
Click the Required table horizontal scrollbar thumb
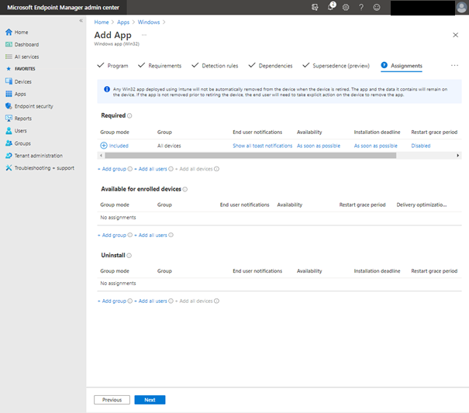(250, 156)
